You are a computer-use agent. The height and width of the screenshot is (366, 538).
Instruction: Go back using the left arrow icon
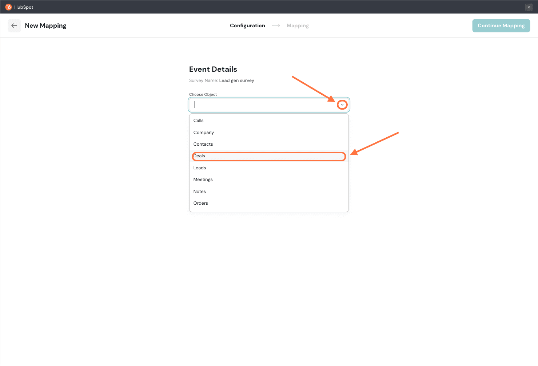pyautogui.click(x=14, y=25)
